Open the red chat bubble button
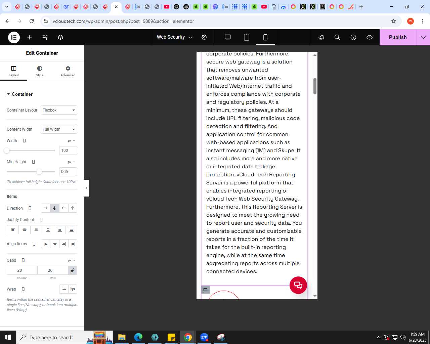Screen dimensions: 430x344 tap(298, 285)
